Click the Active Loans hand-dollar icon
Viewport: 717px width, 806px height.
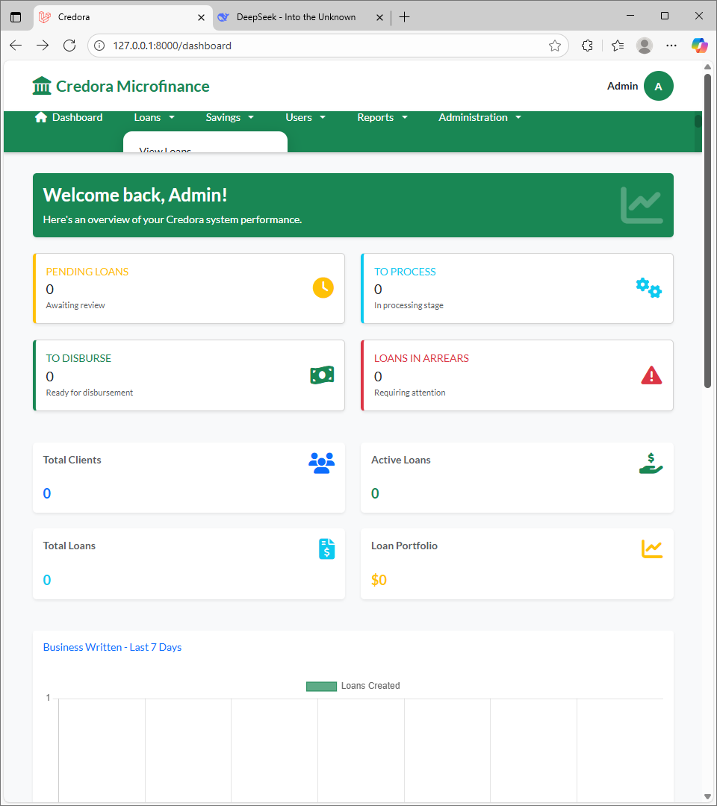pos(651,463)
